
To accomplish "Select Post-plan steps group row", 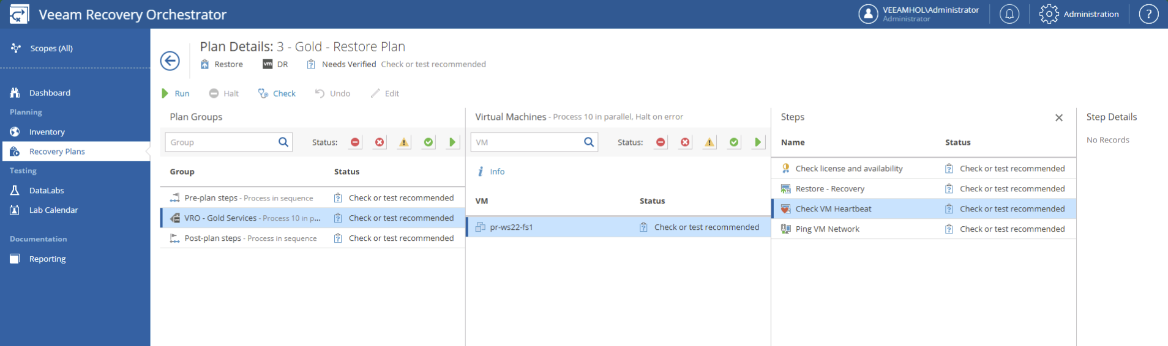I will (313, 238).
